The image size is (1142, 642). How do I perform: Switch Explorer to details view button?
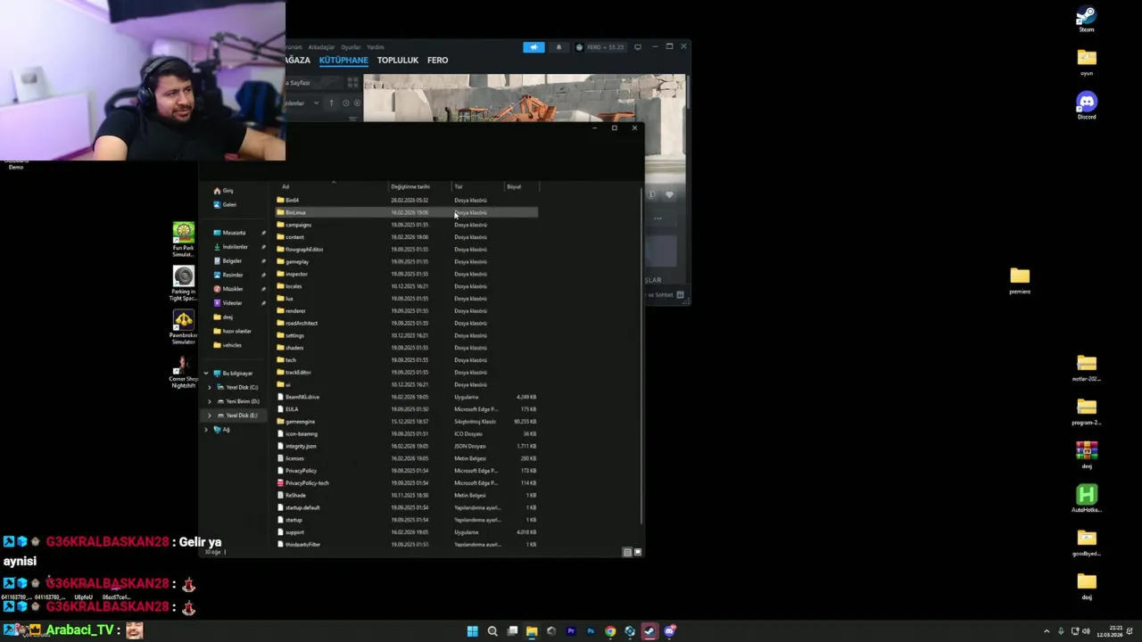627,552
